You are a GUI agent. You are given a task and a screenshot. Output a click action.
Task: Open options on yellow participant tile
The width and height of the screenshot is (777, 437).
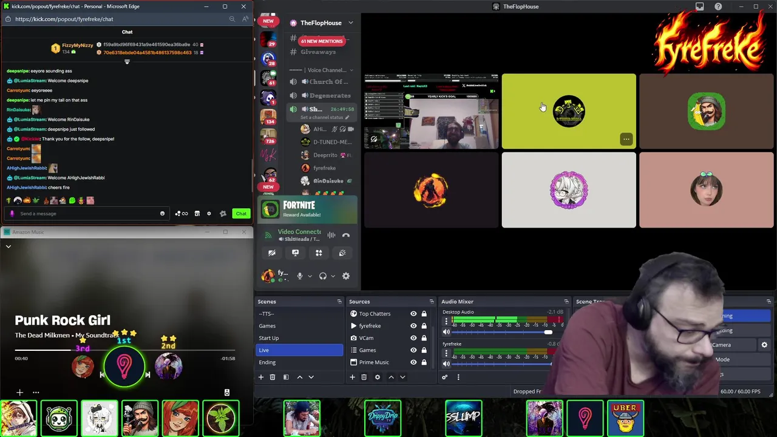[626, 139]
